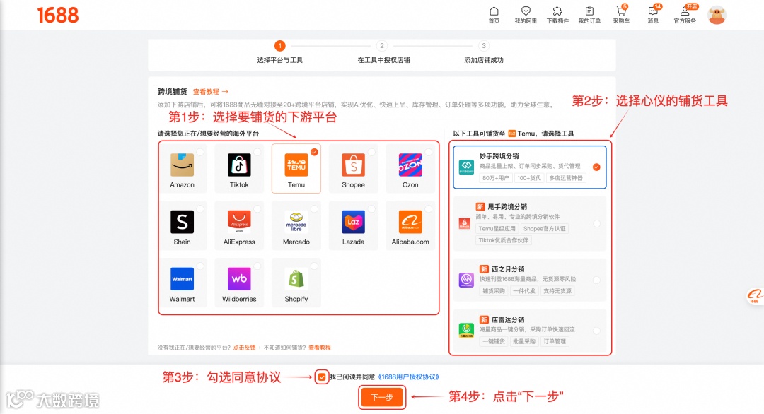764x414 pixels.
Task: Click the 点击反馈 link
Action: (244, 348)
